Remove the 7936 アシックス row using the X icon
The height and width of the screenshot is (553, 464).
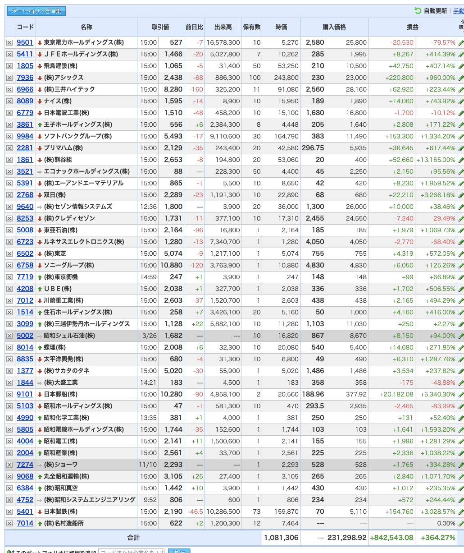click(9, 78)
